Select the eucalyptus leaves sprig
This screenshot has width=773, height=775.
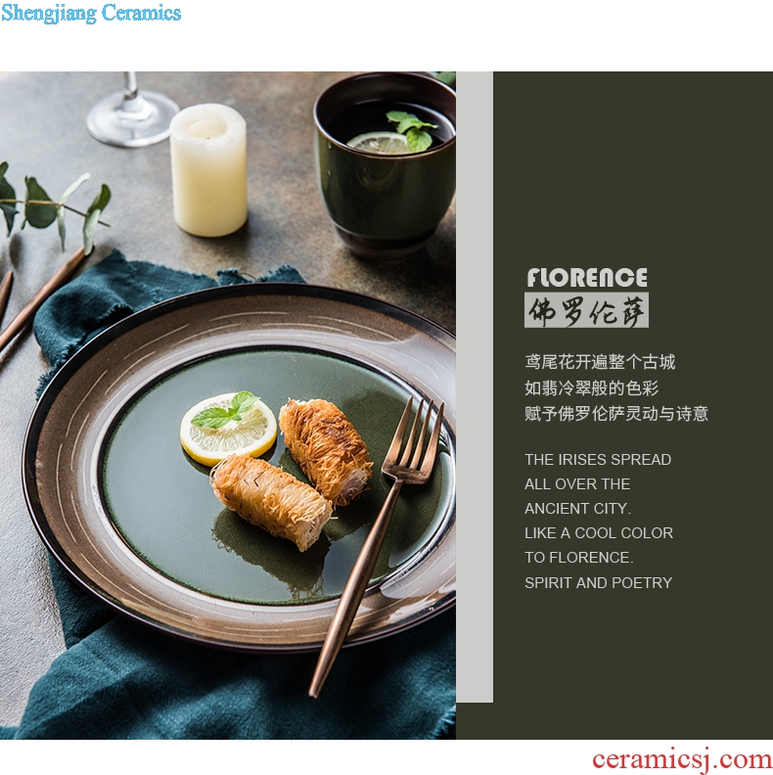point(52,207)
